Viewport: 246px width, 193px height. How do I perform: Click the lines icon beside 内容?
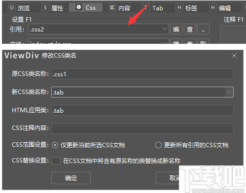tap(112, 7)
